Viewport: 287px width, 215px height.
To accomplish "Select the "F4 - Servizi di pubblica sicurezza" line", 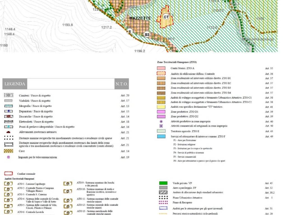I will pos(189,153).
